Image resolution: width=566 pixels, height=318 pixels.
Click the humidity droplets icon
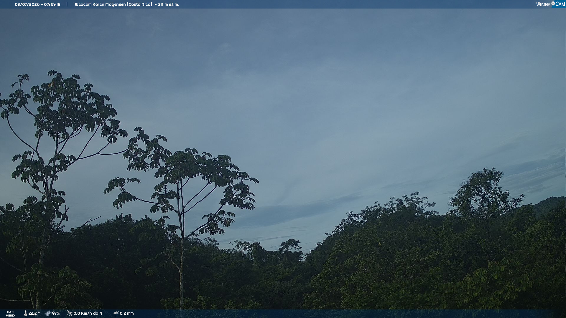tap(48, 313)
